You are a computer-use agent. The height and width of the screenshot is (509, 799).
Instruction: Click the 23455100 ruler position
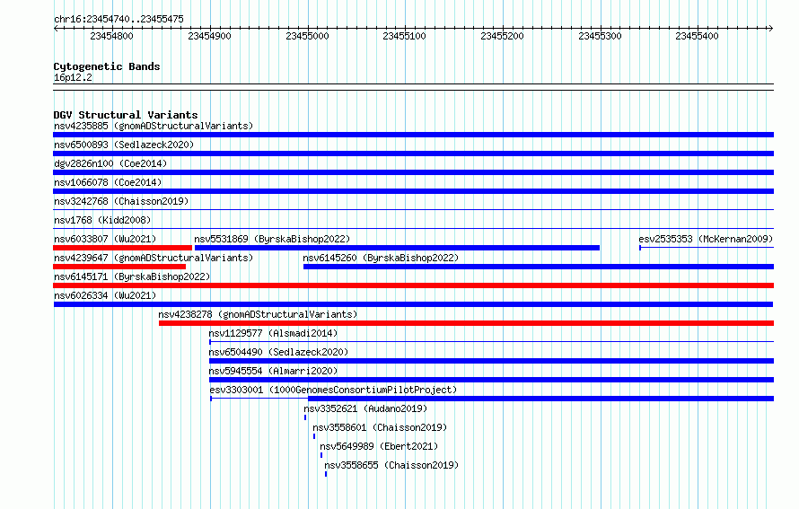[x=404, y=36]
